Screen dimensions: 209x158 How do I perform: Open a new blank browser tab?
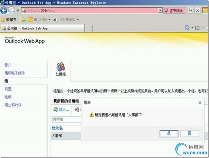[89, 28]
